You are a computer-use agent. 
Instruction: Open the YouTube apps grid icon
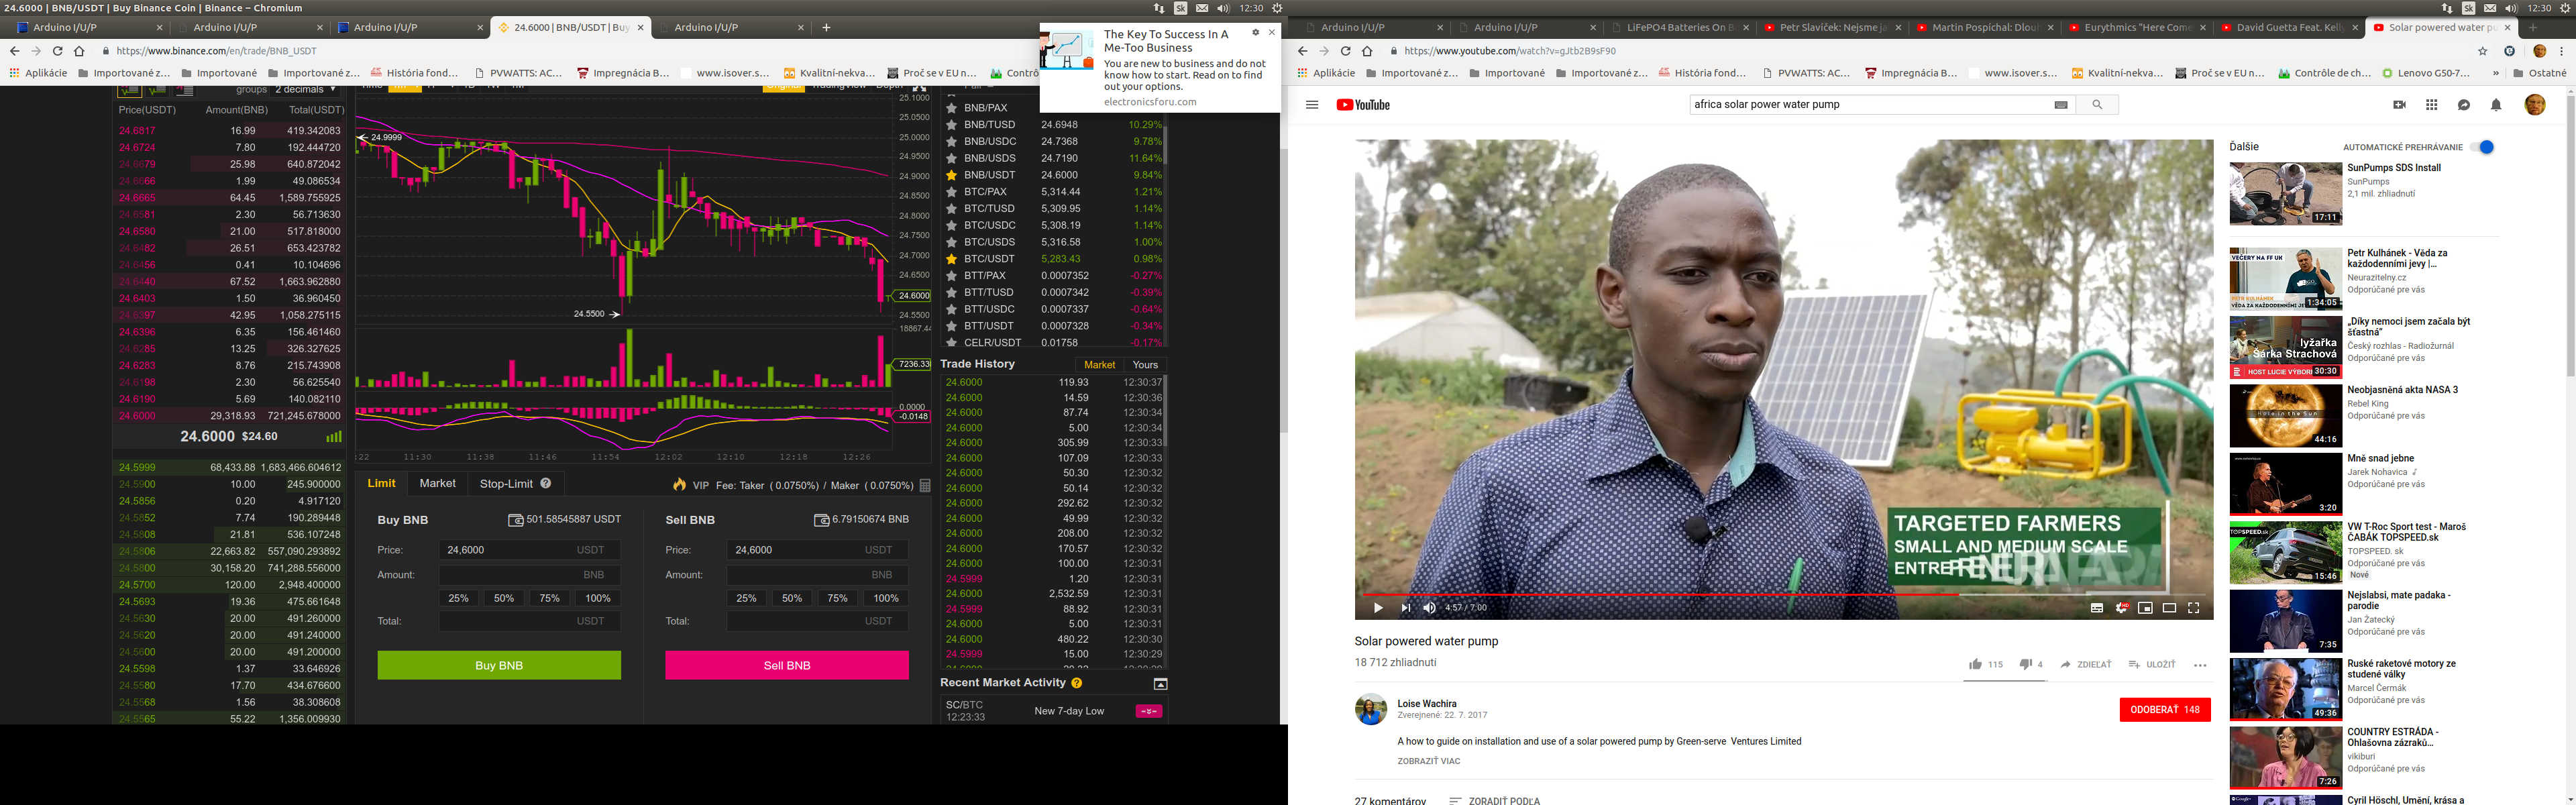(2431, 105)
